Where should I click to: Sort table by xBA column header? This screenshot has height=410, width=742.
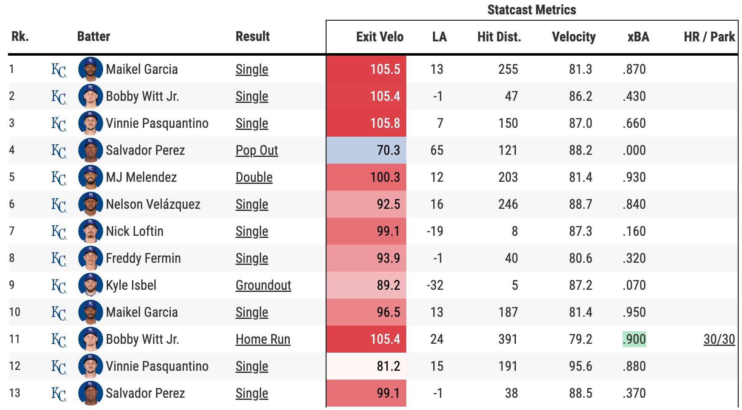[x=638, y=37]
